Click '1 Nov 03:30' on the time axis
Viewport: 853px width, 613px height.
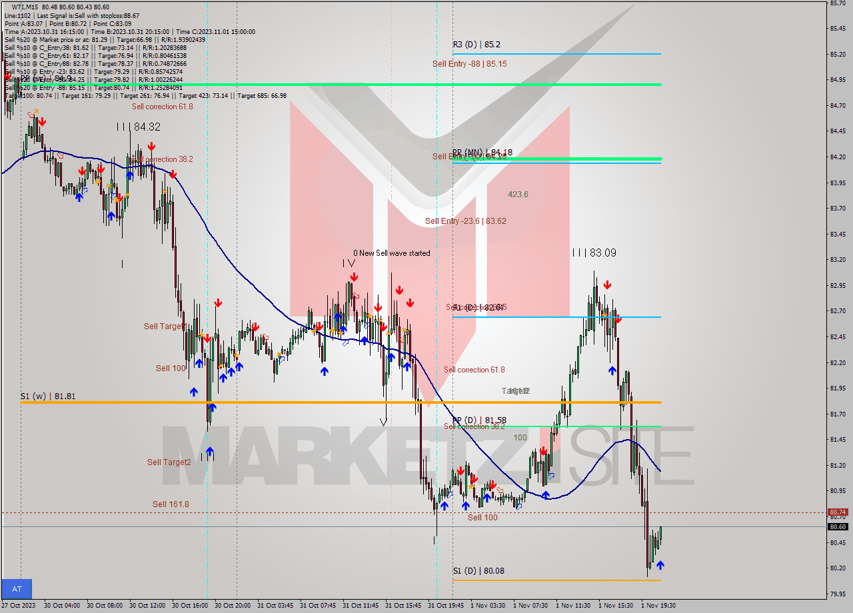tap(487, 606)
